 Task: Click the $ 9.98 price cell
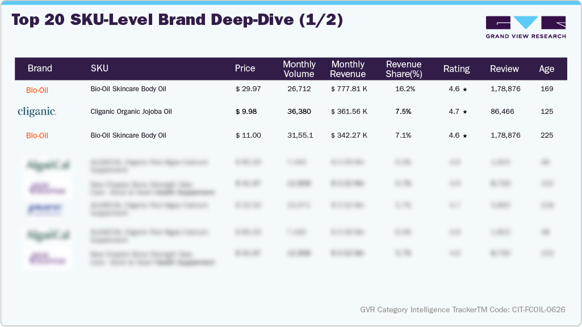coord(246,112)
